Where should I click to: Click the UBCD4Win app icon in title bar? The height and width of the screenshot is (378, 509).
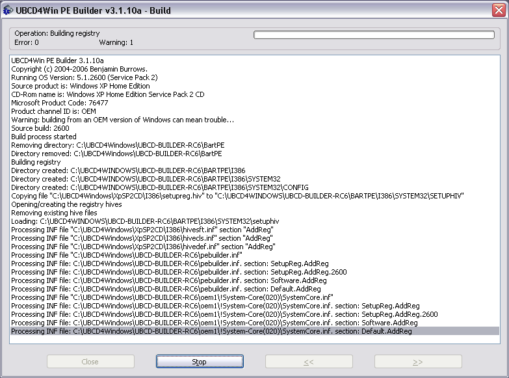[x=8, y=9]
